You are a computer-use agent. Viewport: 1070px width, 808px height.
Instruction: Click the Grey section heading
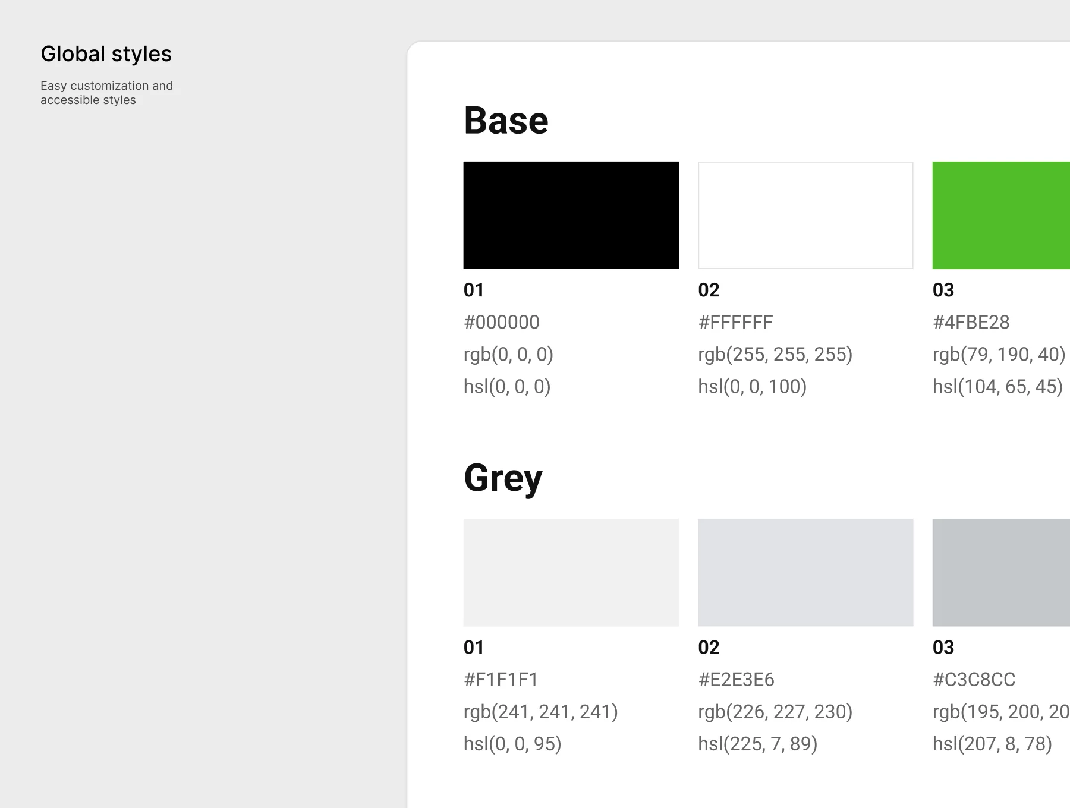(503, 479)
